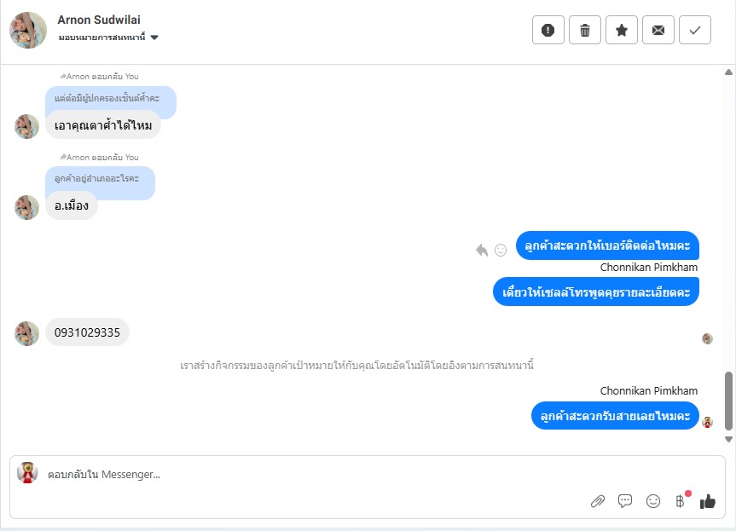
Task: Expand the conversation assignment dropdown arrow
Action: click(154, 38)
